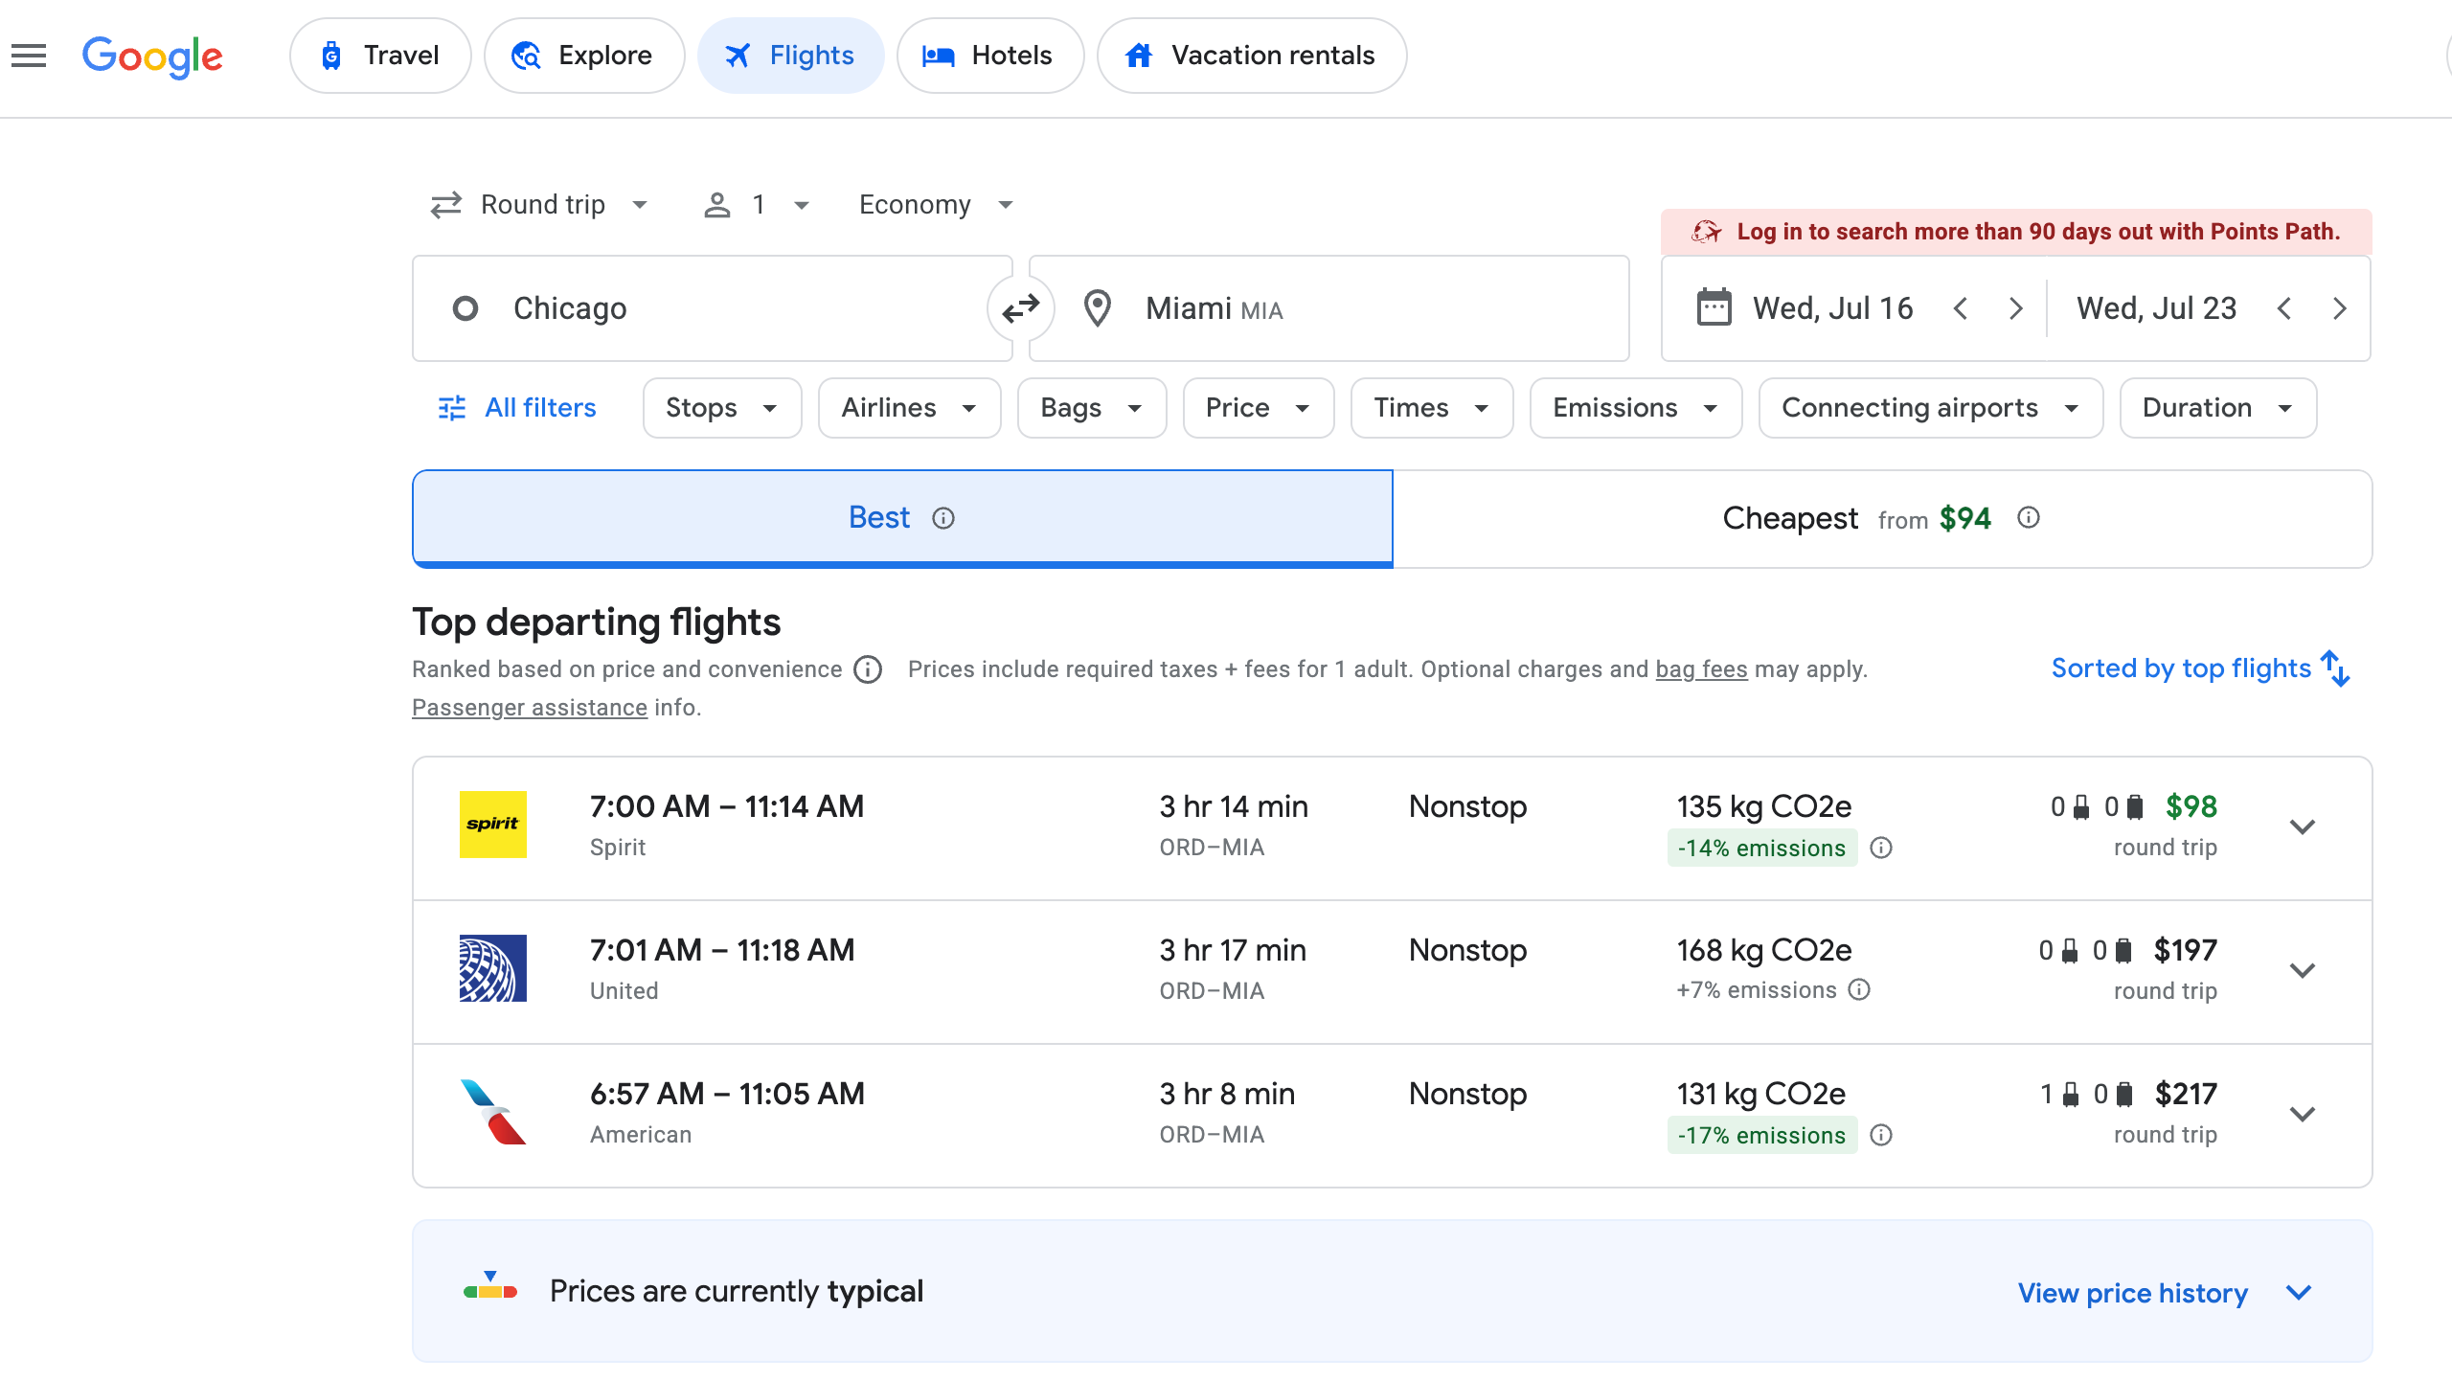Click the info icon next to Cheapest $94

2028,518
